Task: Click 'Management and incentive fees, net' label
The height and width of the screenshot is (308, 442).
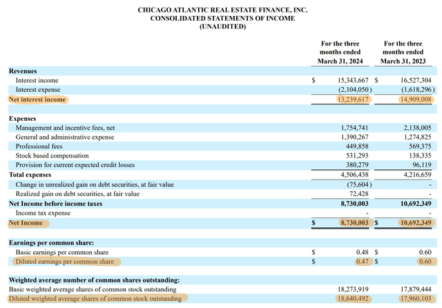Action: (x=65, y=128)
